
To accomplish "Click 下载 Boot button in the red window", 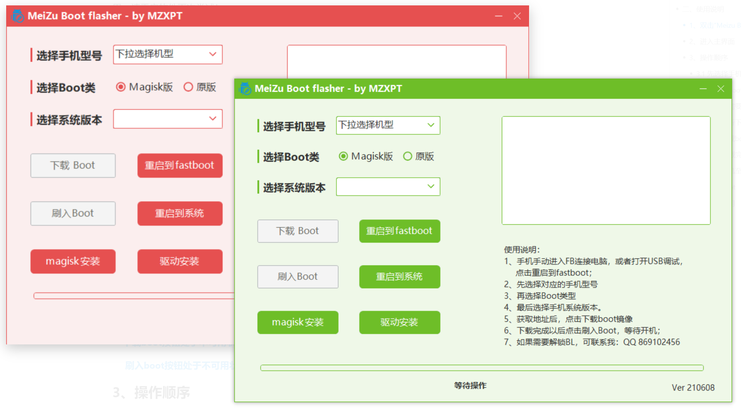I will tap(73, 166).
